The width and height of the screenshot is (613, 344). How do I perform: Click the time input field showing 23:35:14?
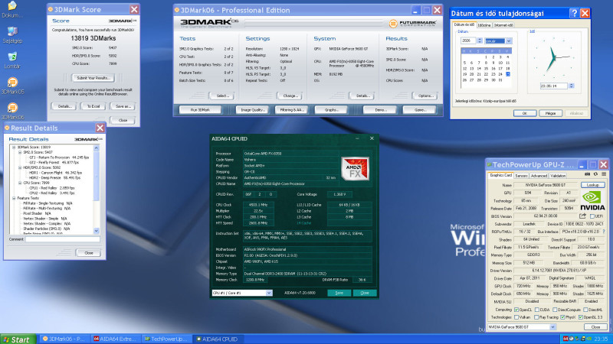point(554,86)
